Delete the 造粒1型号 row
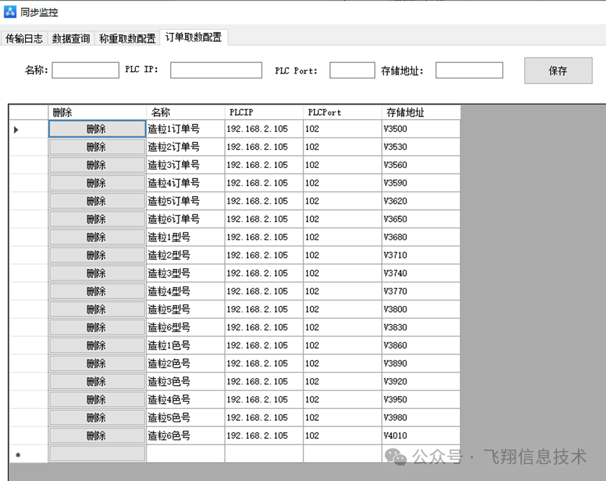This screenshot has width=606, height=481. (x=97, y=237)
